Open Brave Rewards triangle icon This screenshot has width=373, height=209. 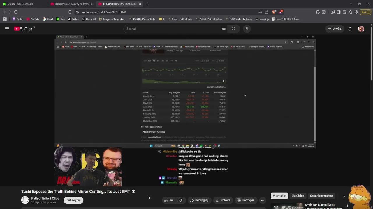(281, 12)
